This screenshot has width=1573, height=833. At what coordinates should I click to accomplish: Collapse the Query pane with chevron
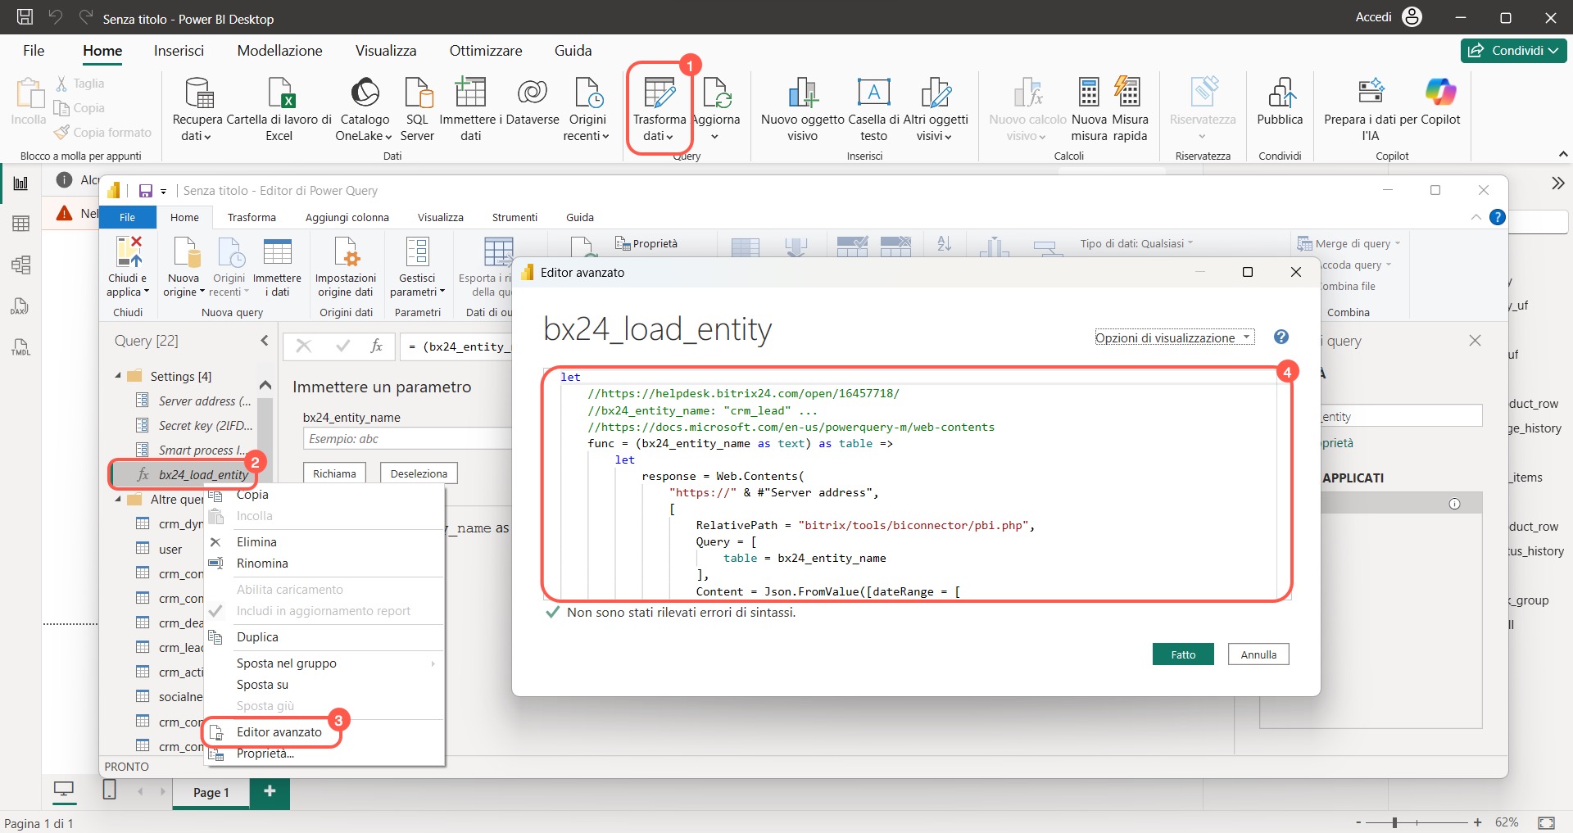[264, 341]
